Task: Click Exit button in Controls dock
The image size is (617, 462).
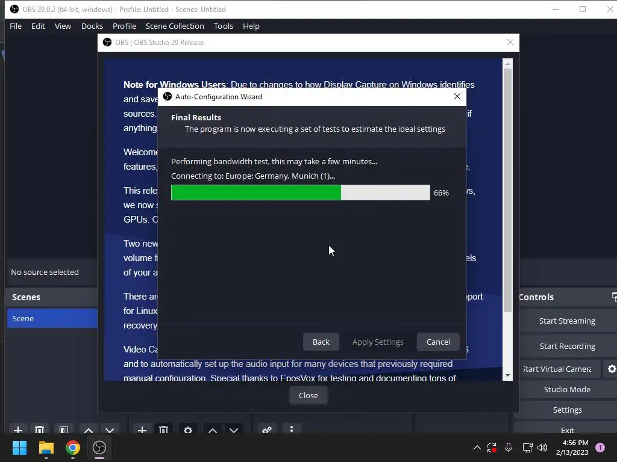Action: [x=567, y=430]
